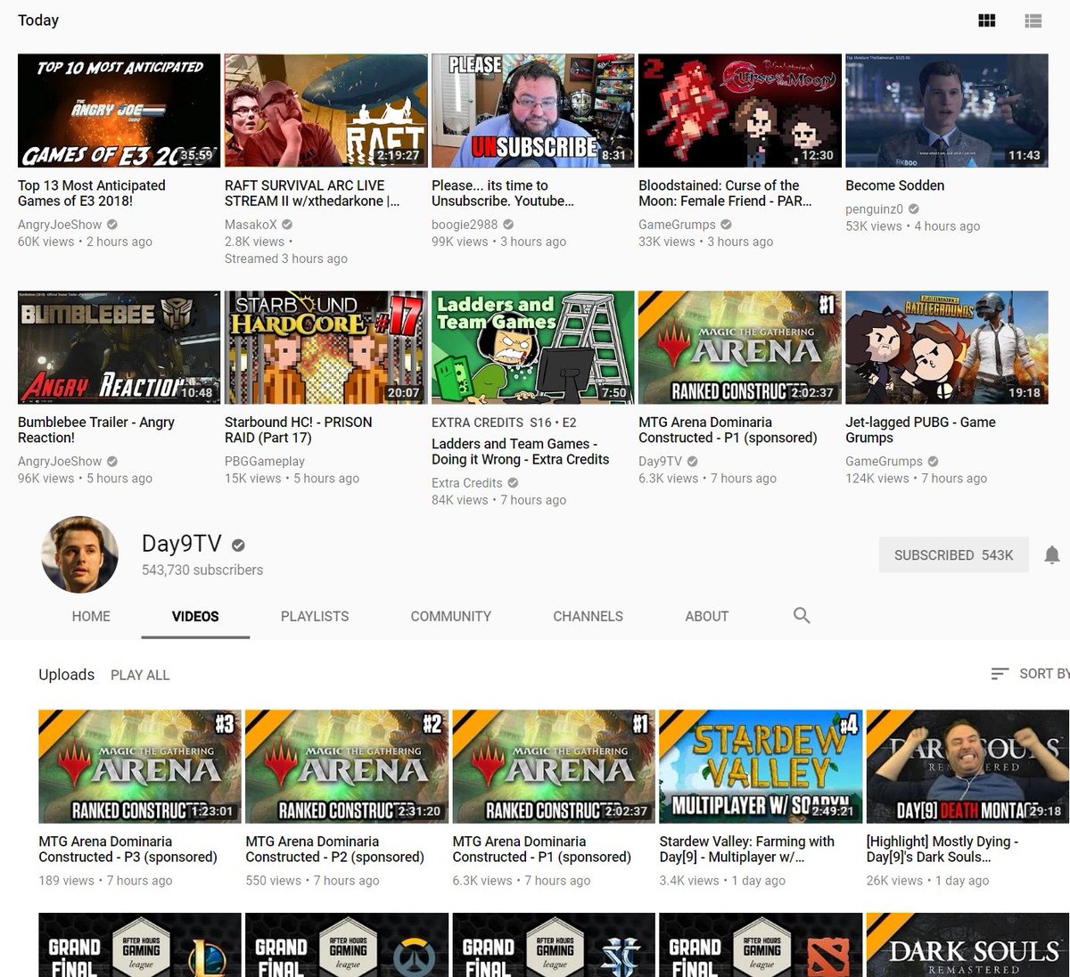
Task: Open MTG Arena P1 thumbnail in Today row
Action: pyautogui.click(x=739, y=347)
